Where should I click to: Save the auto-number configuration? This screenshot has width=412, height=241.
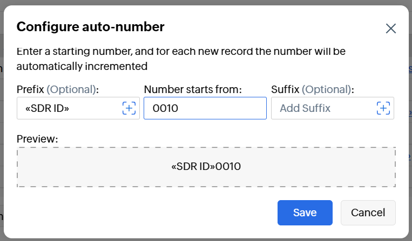point(305,212)
